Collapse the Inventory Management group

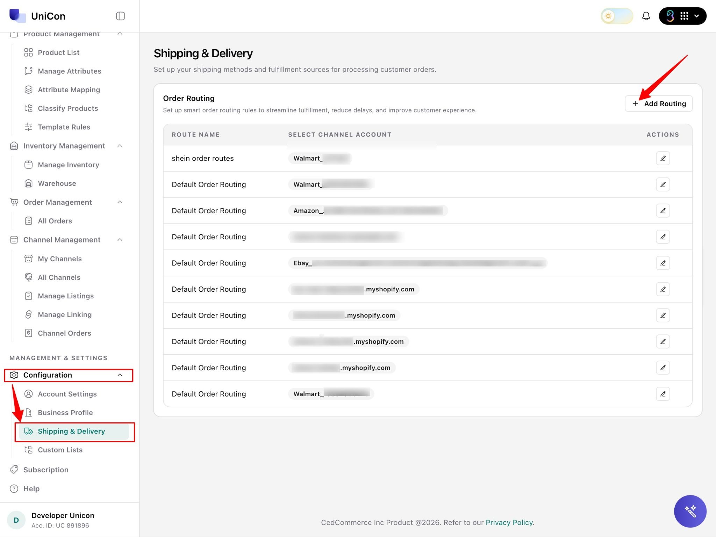pyautogui.click(x=120, y=146)
